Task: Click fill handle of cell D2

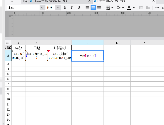Action: click(x=104, y=61)
